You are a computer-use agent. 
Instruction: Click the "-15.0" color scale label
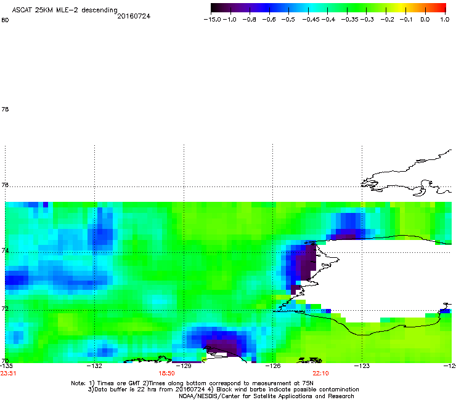click(213, 20)
